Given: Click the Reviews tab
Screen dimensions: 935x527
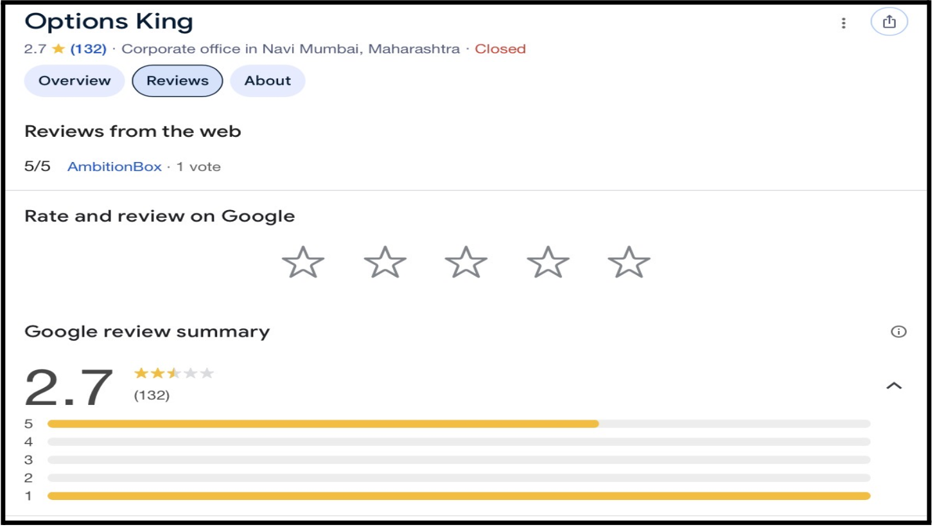Looking at the screenshot, I should (x=177, y=80).
